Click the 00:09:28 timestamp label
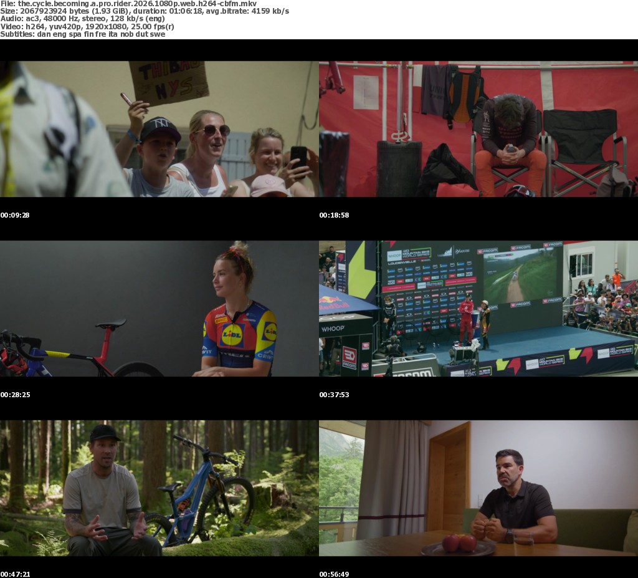This screenshot has width=638, height=578. point(15,215)
